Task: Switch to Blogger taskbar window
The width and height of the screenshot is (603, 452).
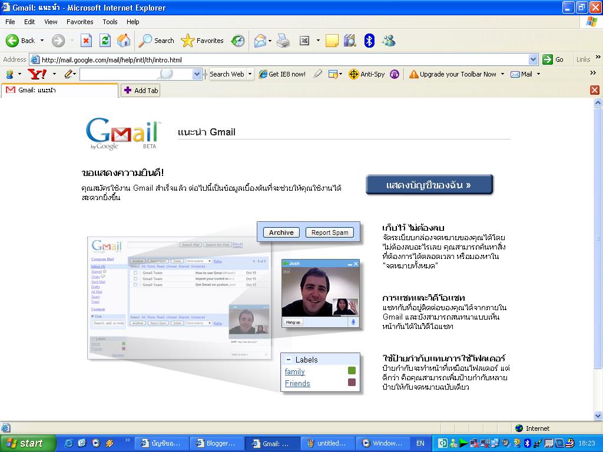Action: pyautogui.click(x=217, y=443)
